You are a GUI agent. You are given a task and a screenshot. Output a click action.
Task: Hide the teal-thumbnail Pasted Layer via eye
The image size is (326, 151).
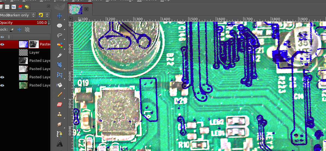click(x=2, y=77)
